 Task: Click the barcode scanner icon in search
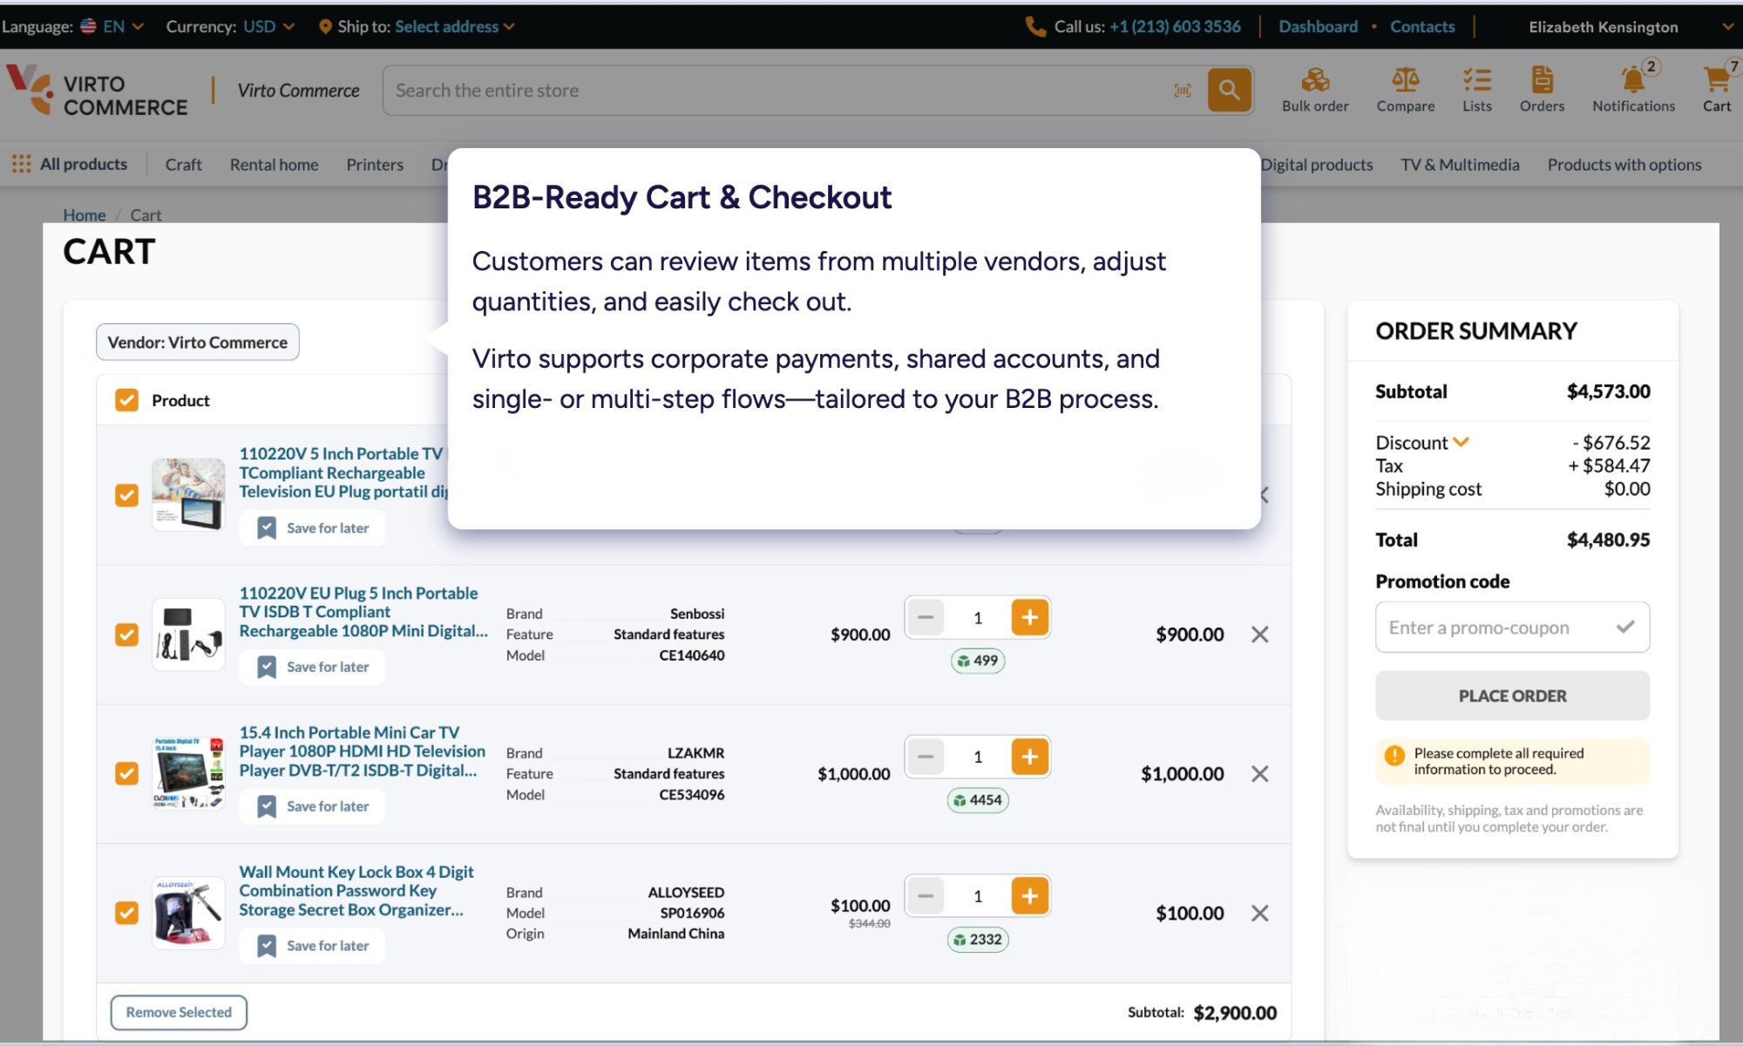1183,91
